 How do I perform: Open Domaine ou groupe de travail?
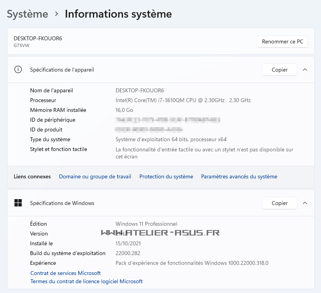(95, 176)
